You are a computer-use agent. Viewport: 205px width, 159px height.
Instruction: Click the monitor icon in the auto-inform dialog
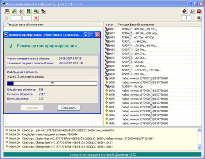[10, 46]
